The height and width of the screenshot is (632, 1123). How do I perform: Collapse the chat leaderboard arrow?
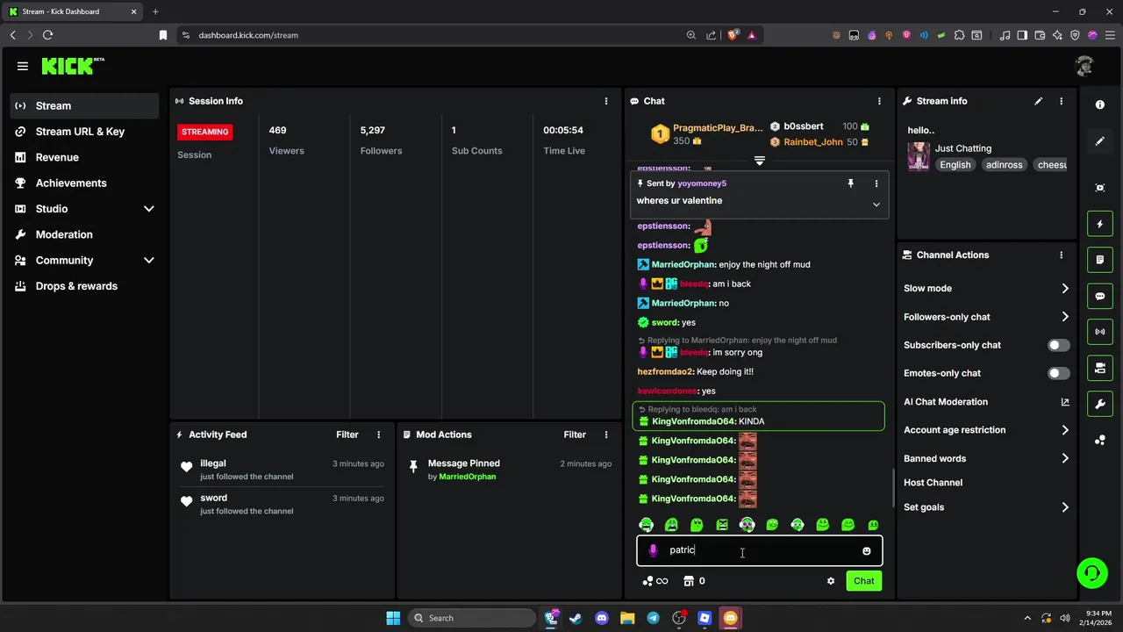pos(760,161)
